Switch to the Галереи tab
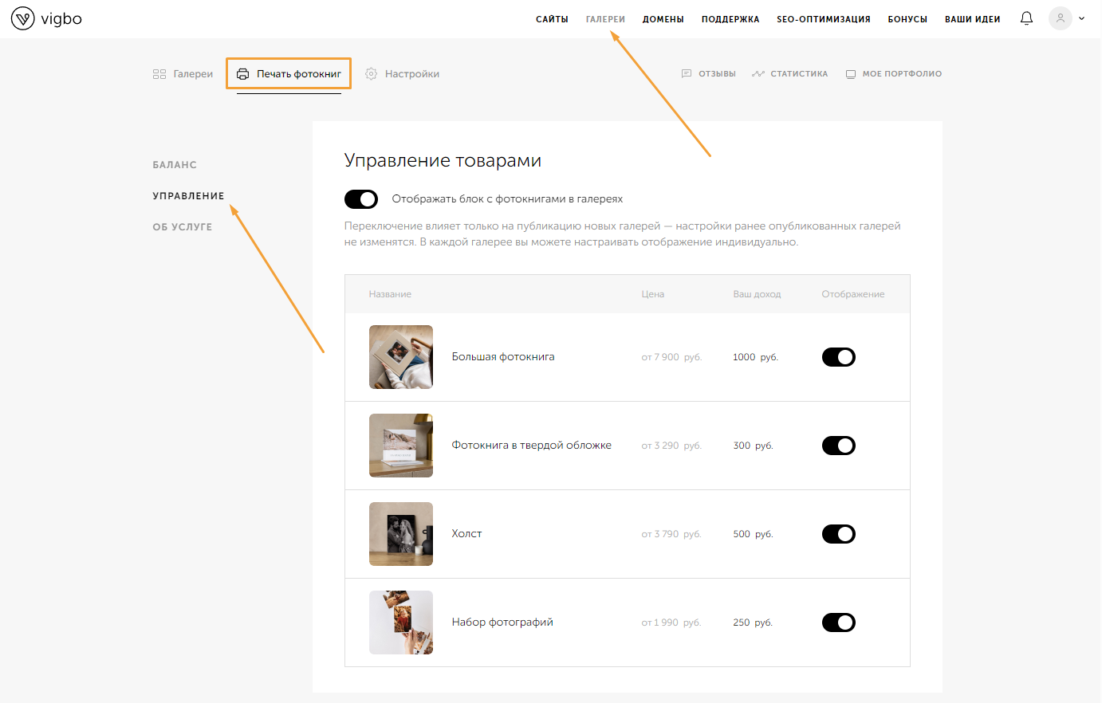This screenshot has height=703, width=1102. (x=183, y=74)
